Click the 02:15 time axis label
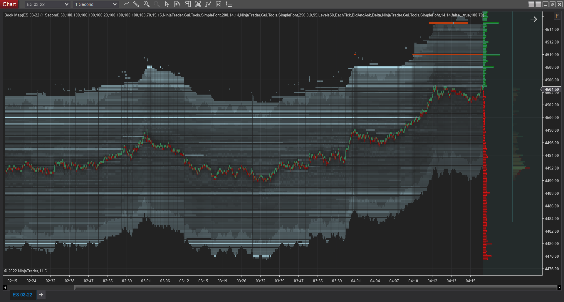The image size is (564, 302). tap(12, 281)
